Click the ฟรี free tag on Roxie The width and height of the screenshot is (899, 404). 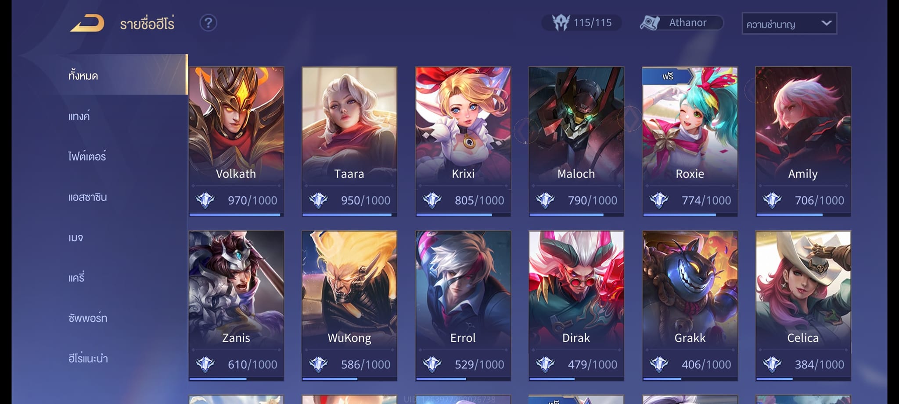click(667, 76)
